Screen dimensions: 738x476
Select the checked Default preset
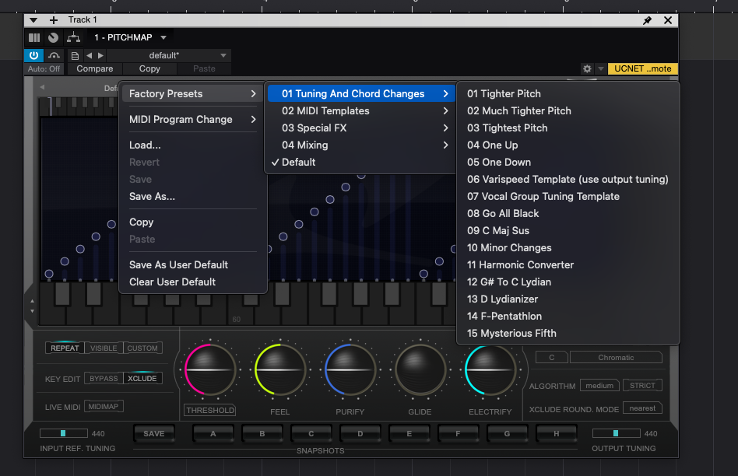(361, 163)
